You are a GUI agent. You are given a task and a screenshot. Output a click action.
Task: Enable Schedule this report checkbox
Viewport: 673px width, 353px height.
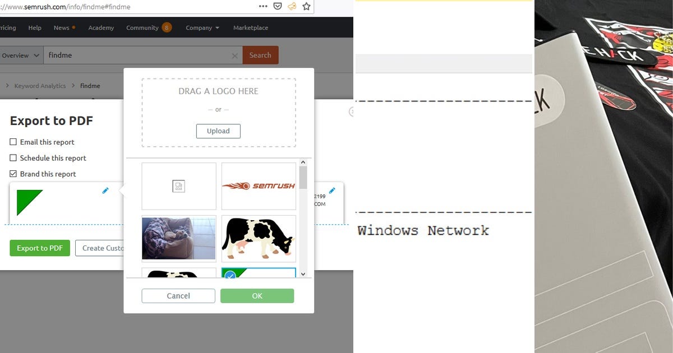[x=13, y=158]
